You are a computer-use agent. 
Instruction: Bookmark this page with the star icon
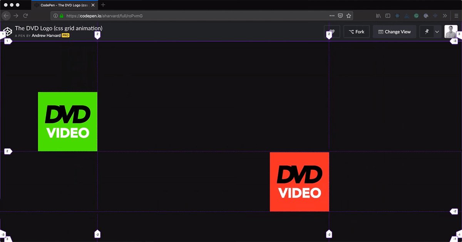[348, 16]
